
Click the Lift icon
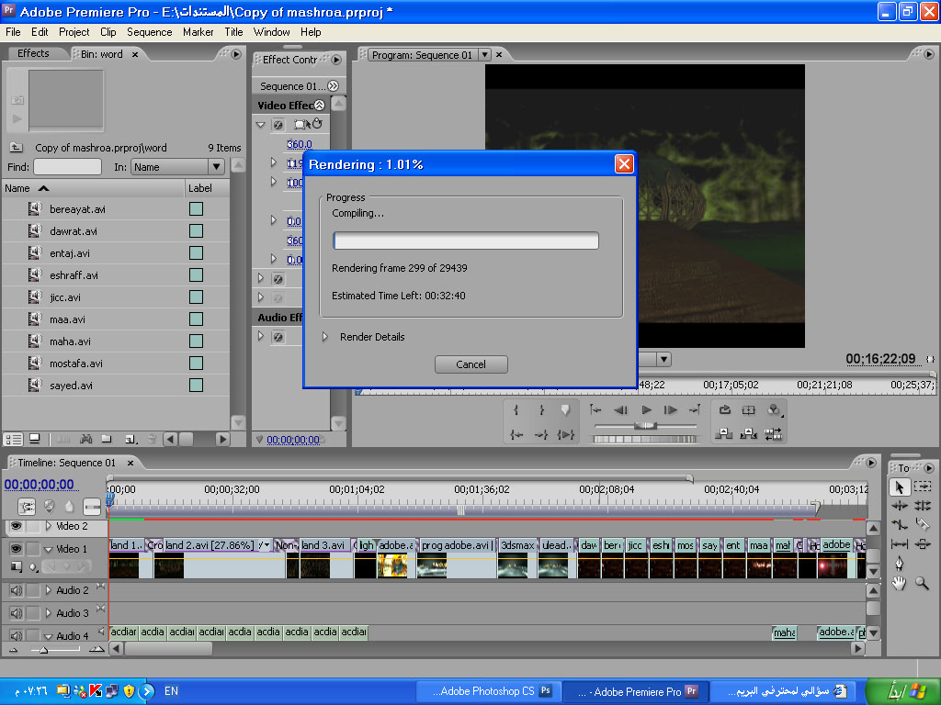[x=724, y=434]
